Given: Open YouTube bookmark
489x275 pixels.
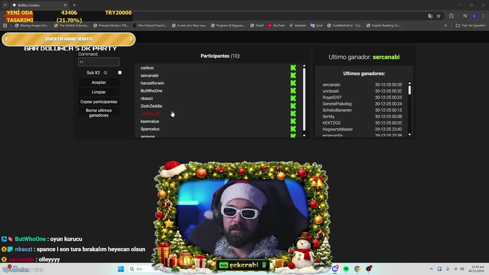Looking at the screenshot, I should (x=276, y=26).
